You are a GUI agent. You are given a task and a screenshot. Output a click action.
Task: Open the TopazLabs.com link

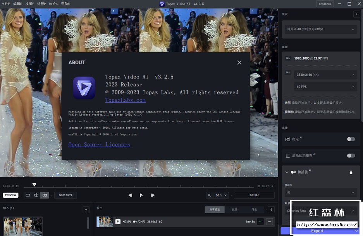pyautogui.click(x=126, y=100)
